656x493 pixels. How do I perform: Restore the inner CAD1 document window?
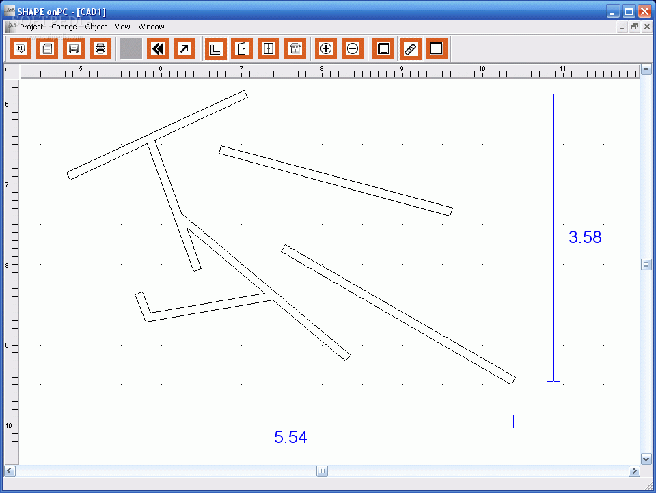(x=634, y=27)
